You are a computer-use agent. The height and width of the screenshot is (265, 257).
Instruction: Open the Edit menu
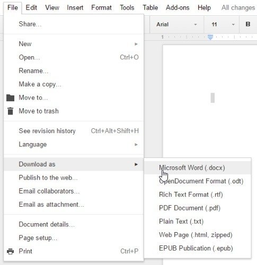tap(31, 7)
